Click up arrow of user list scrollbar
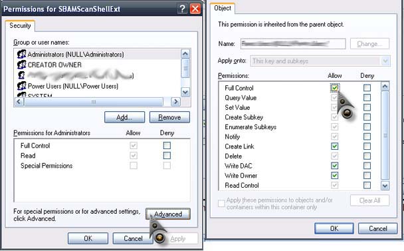The height and width of the screenshot is (251, 404). (185, 54)
